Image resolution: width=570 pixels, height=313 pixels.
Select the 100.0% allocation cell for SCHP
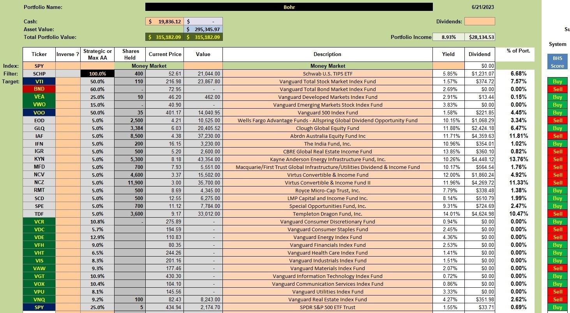point(97,74)
